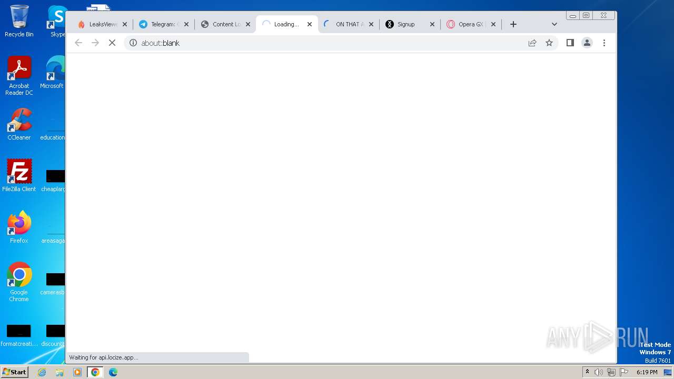The height and width of the screenshot is (379, 674).
Task: Show hidden system tray icons
Action: click(587, 372)
